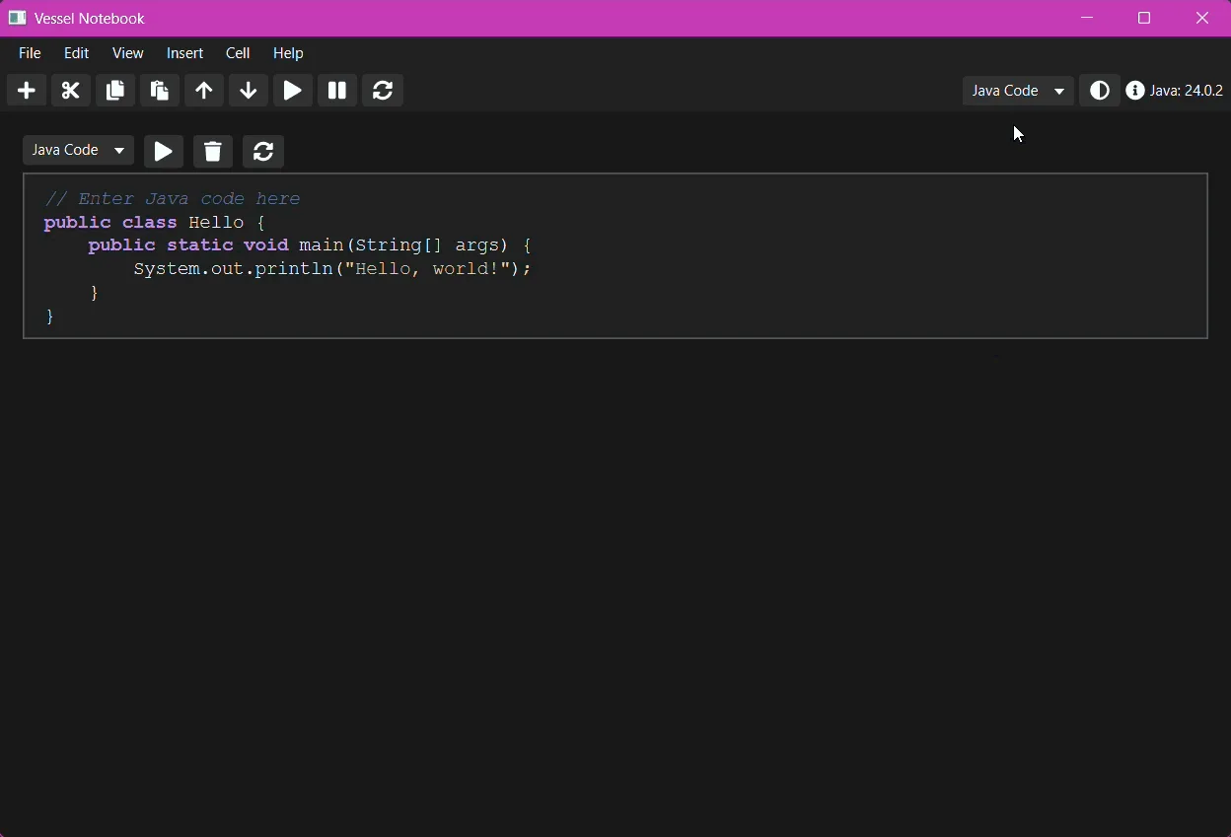Click inside the Java code editor area
The image size is (1231, 837).
tap(615, 256)
